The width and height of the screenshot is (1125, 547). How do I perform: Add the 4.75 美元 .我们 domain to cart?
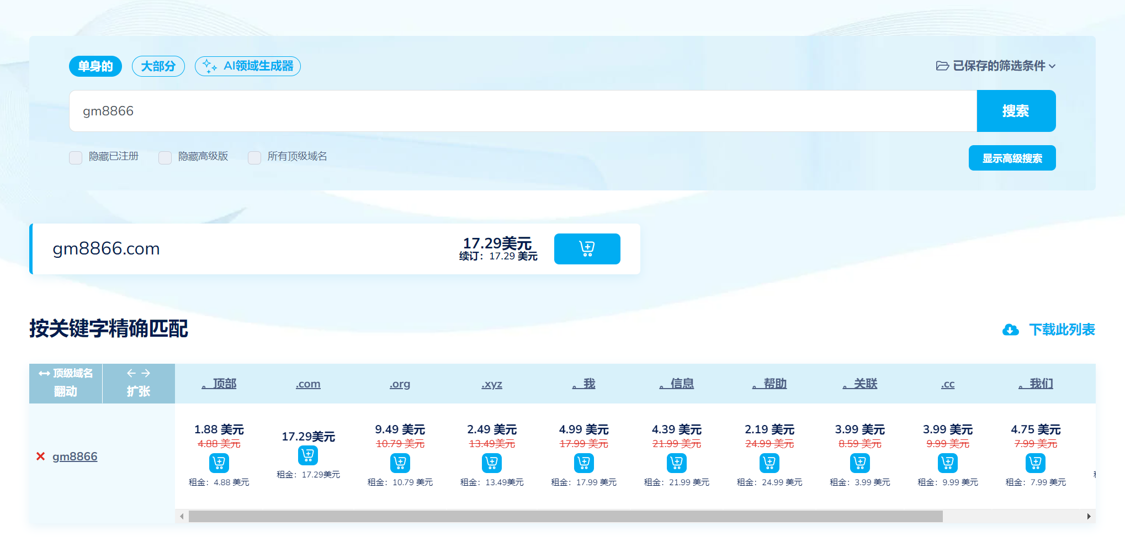(1036, 463)
